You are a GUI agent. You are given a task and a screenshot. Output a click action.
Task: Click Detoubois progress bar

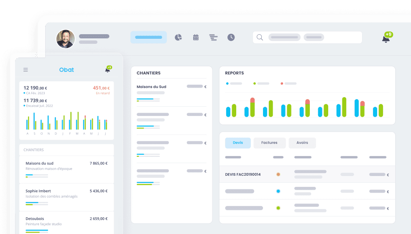(x=37, y=231)
